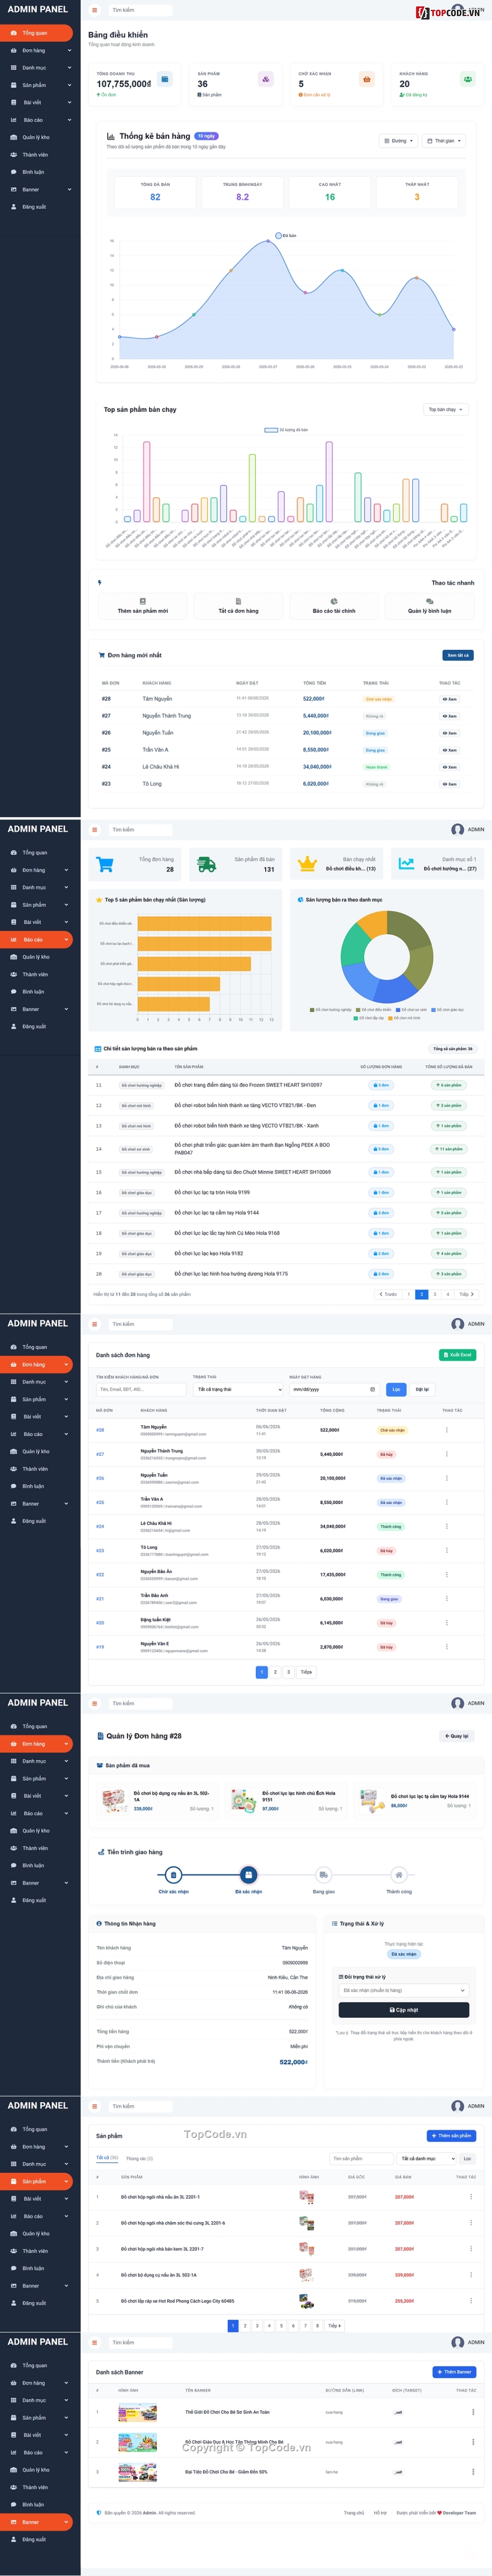Click the Đặt lại button in order filters
The image size is (492, 2576).
tap(422, 1389)
